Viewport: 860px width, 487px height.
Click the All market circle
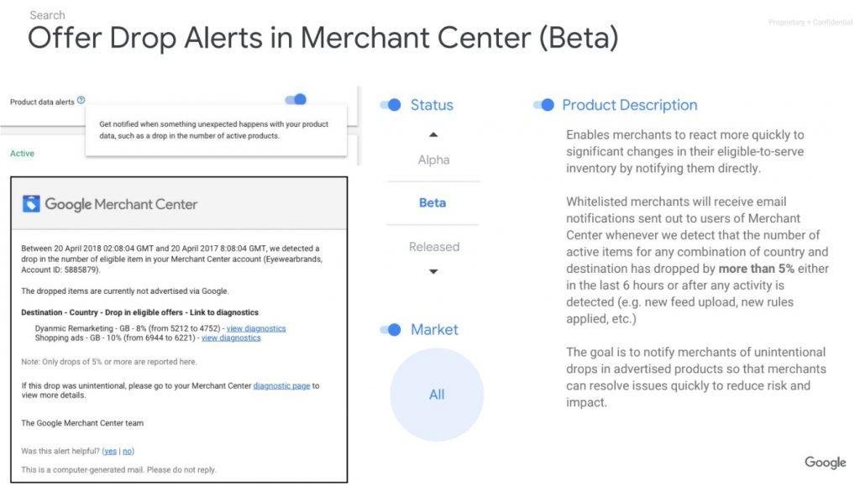(437, 395)
